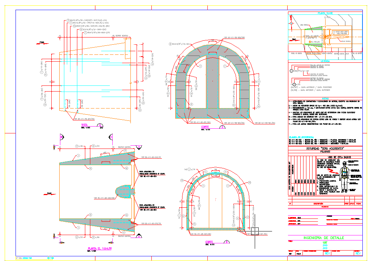The height and width of the screenshot is (274, 383).
Task: Select the NOTAS heading
Action: [325, 99]
